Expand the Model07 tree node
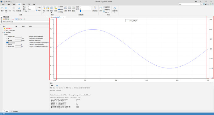 click(3, 29)
